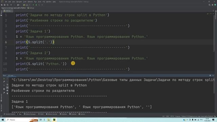Open the Windows notification center icon
Screen dimensions: 217x122
pos(213,120)
